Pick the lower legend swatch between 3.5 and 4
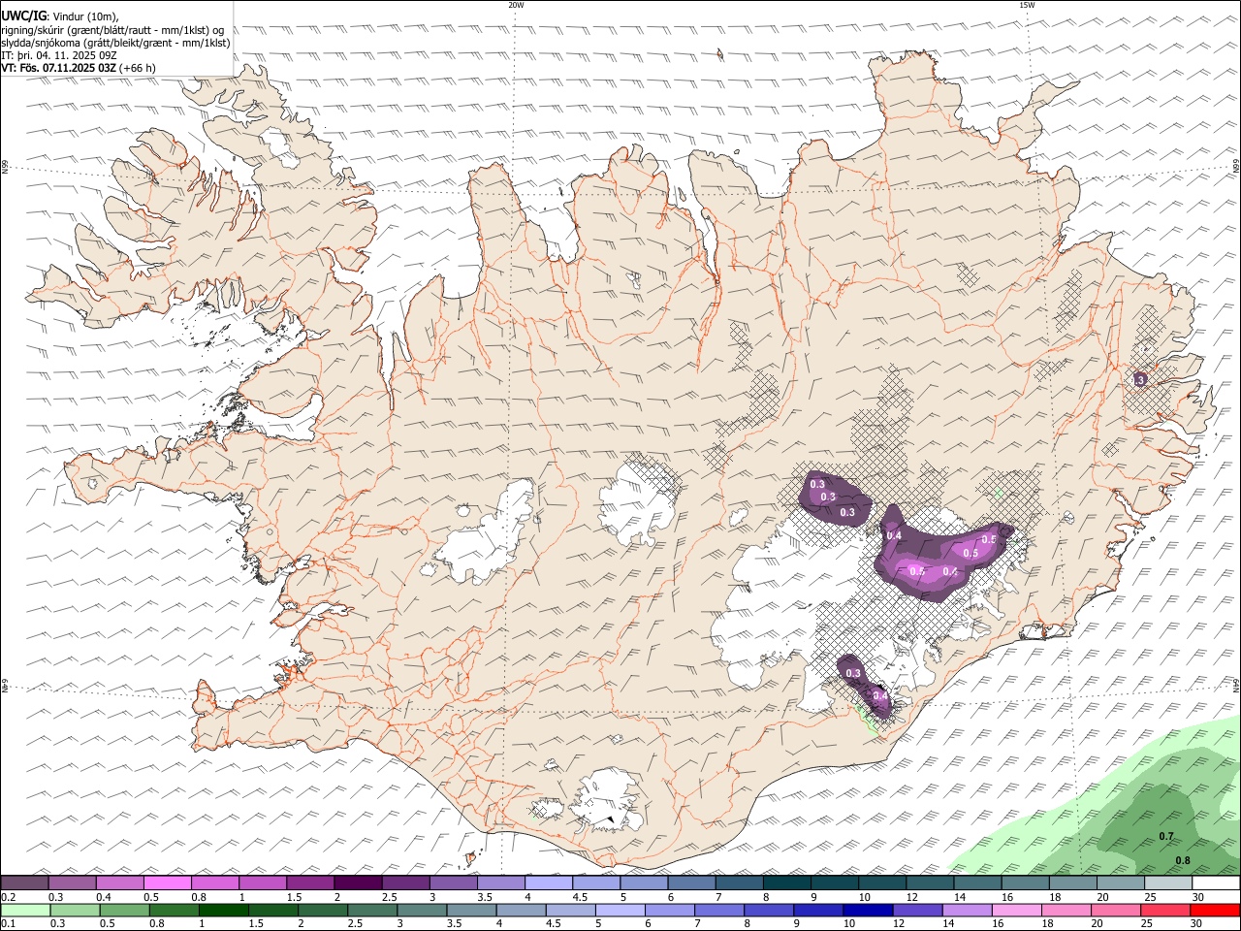The image size is (1241, 931). (472, 911)
